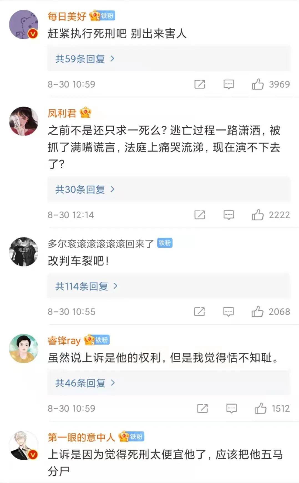
Task: Expand the 共30条回复 replies
Action: (85, 189)
